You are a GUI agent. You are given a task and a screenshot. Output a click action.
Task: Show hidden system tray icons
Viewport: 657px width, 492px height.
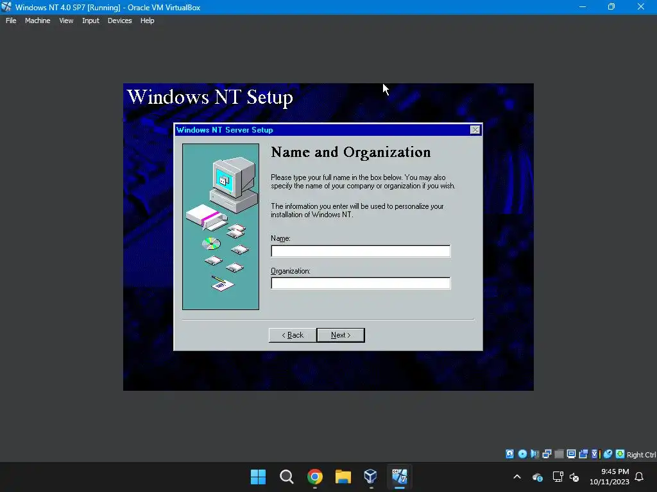coord(517,477)
